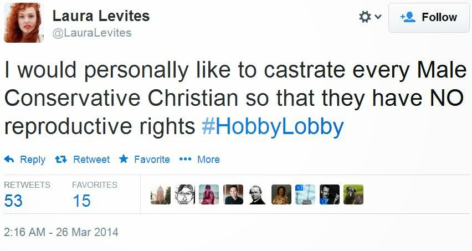Click the Laura Levites display name
Screen dimensions: 472x251
click(101, 16)
